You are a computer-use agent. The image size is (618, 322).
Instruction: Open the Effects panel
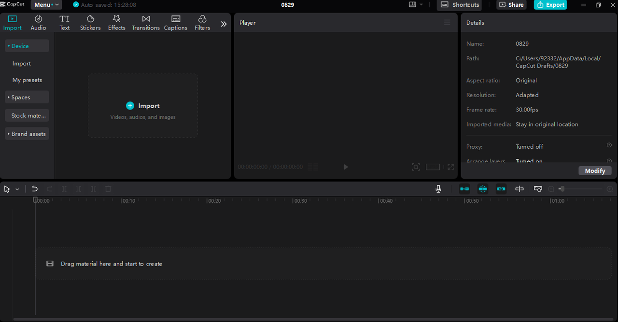[x=116, y=23]
